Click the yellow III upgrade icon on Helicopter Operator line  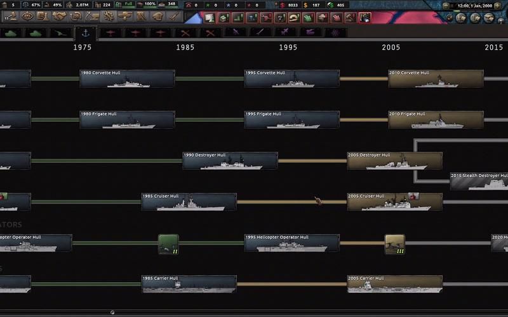394,244
